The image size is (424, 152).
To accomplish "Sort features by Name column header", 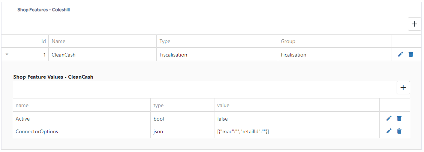I will (58, 41).
